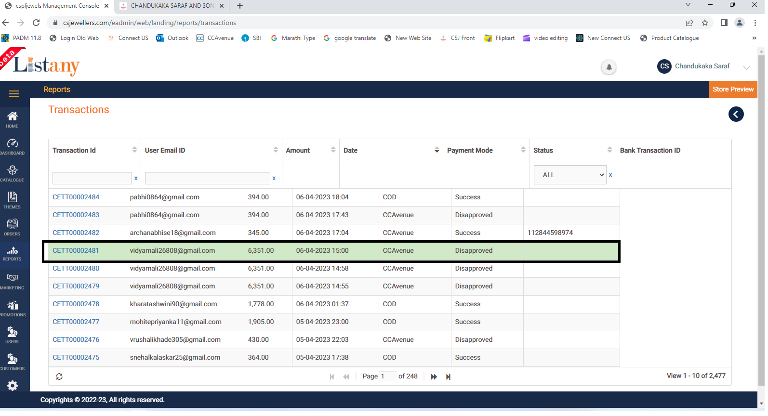
Task: Reload the browser page
Action: click(36, 23)
